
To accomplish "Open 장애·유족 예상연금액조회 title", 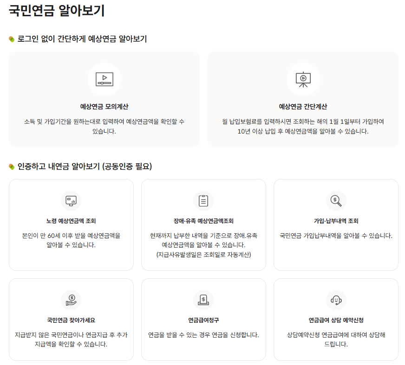I will pos(203,221).
